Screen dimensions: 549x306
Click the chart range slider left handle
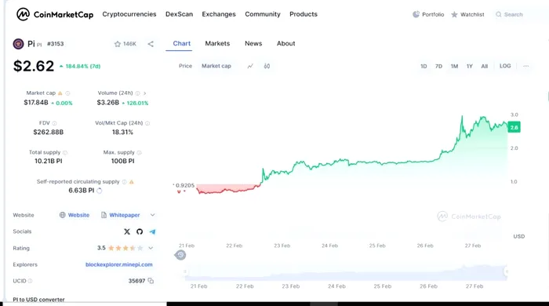(x=185, y=271)
